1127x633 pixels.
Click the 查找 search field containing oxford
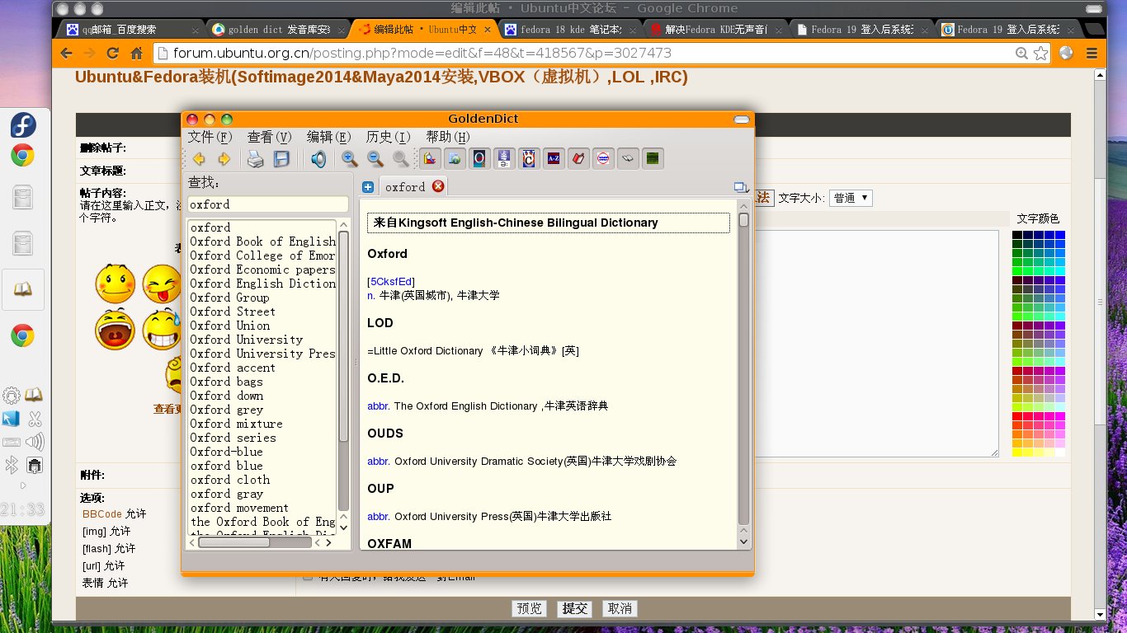(268, 204)
